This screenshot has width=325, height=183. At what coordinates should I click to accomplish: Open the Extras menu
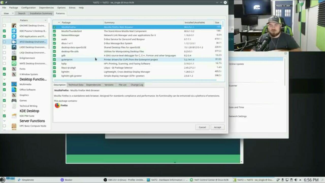[x=72, y=8]
